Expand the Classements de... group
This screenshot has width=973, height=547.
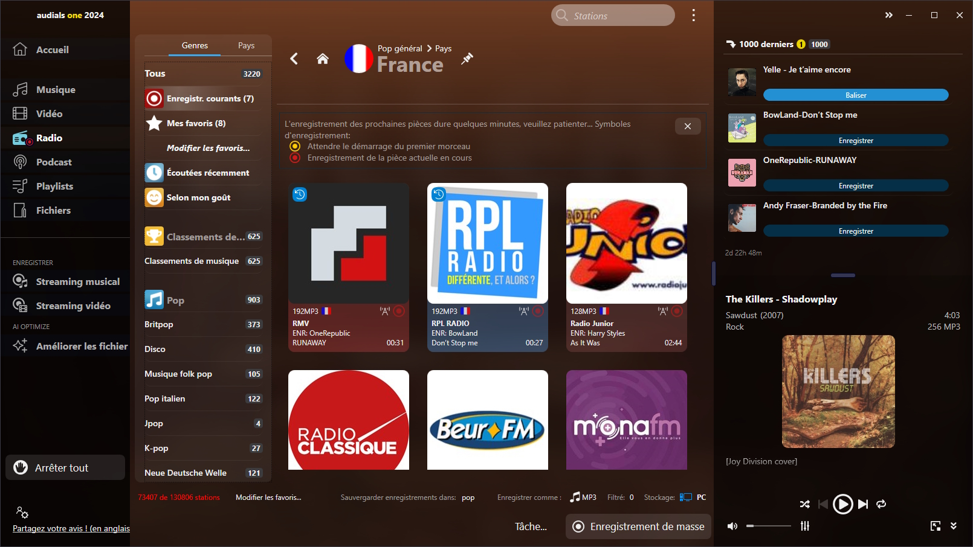tap(203, 237)
